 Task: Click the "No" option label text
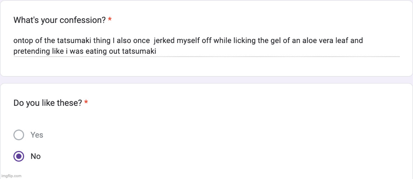[x=36, y=156]
